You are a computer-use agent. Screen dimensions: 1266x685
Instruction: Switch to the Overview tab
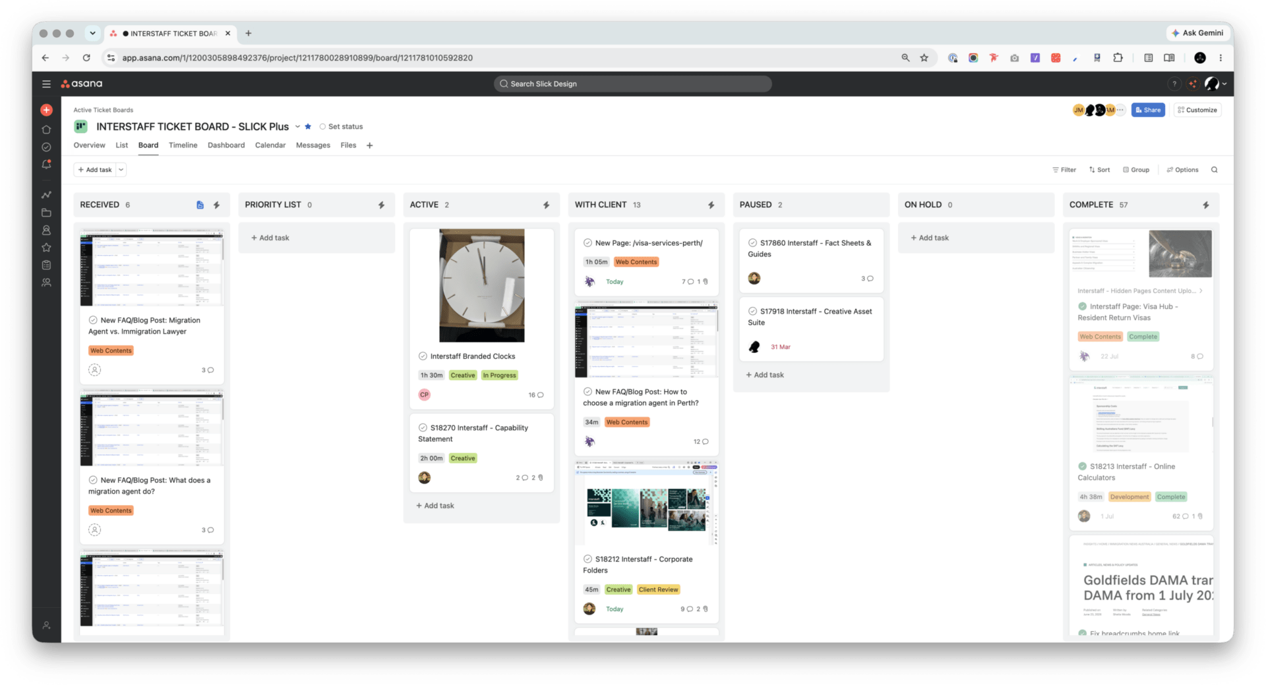pyautogui.click(x=89, y=146)
